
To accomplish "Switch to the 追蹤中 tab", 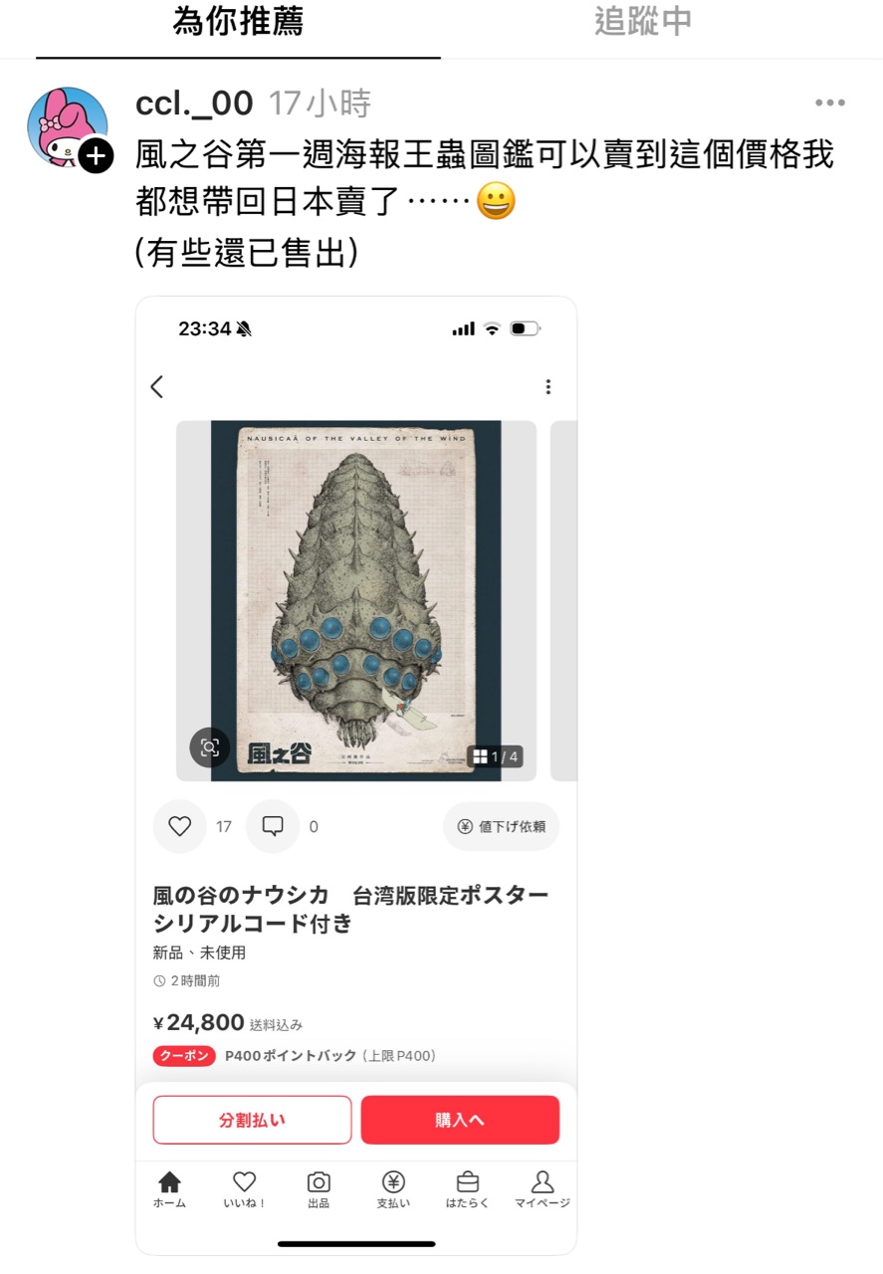I will [643, 22].
